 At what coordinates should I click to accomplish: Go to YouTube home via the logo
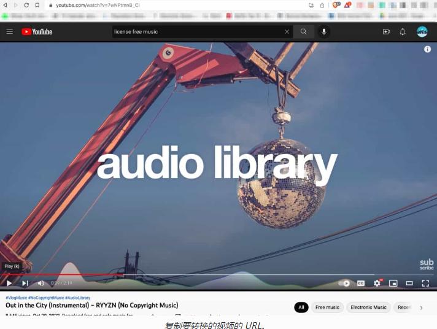tap(37, 32)
